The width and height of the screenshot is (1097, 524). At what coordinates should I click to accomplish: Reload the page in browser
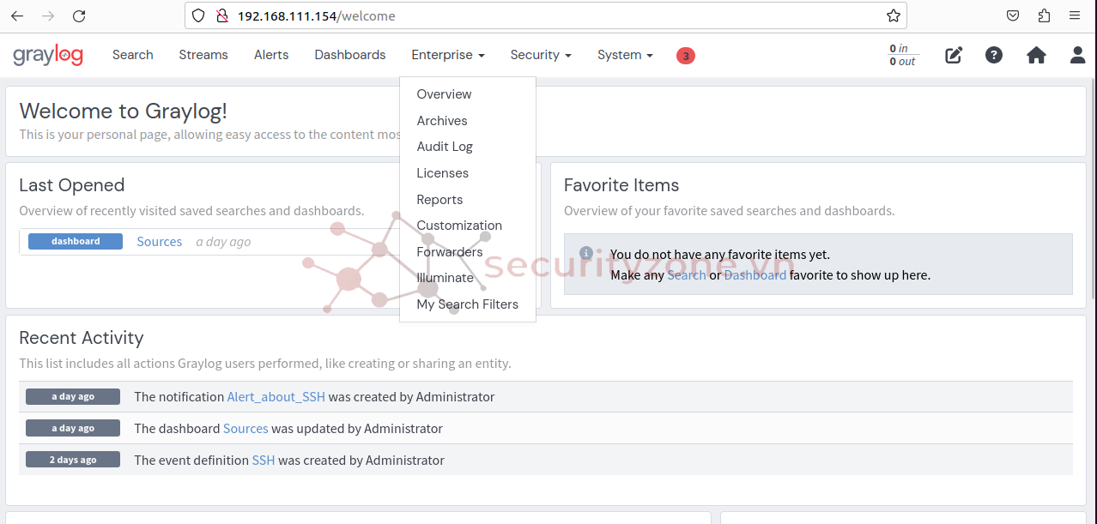coord(79,16)
